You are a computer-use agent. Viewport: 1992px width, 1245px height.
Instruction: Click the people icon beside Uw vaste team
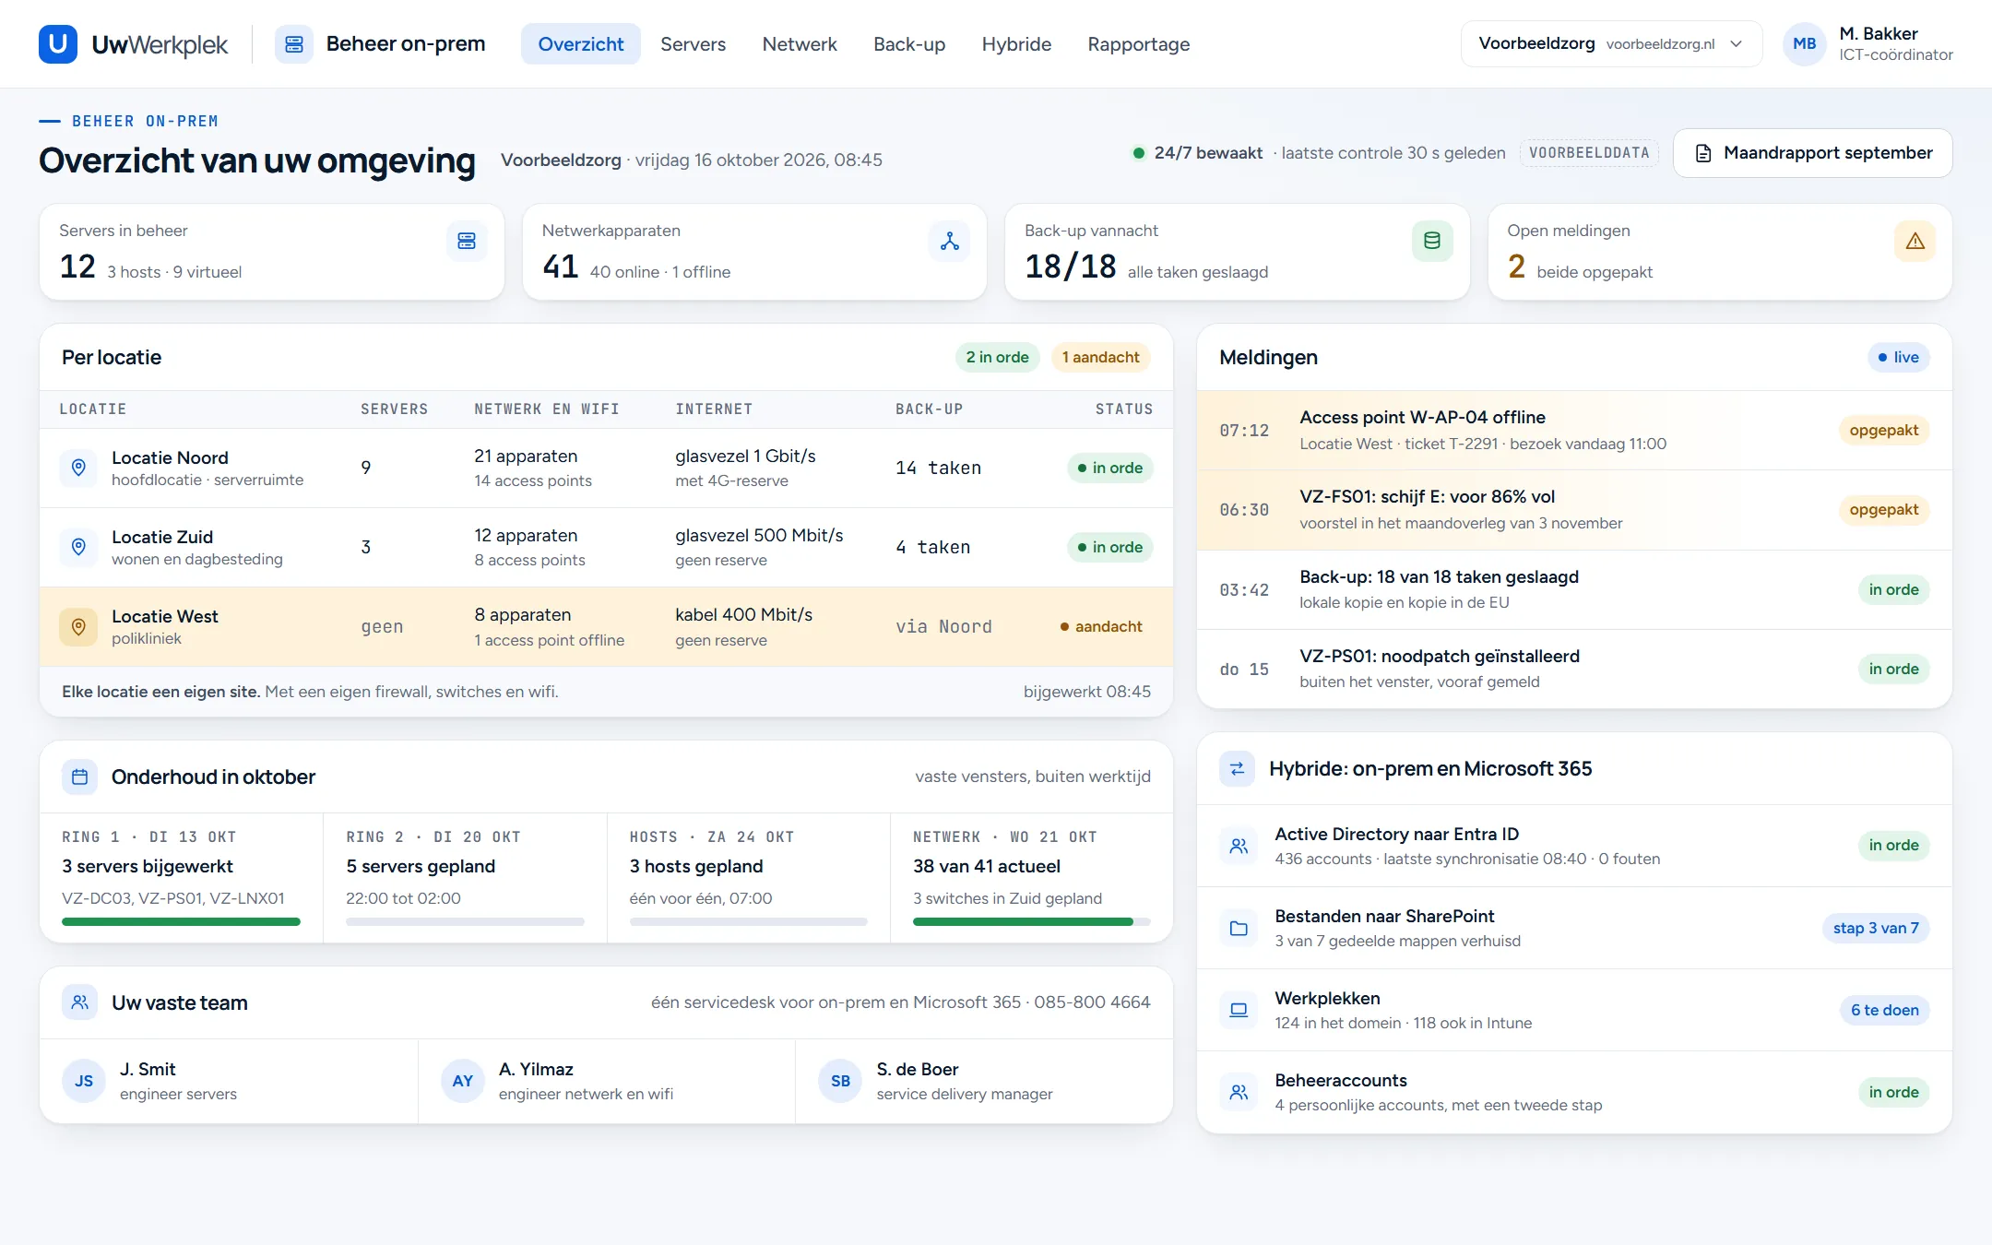80,1002
